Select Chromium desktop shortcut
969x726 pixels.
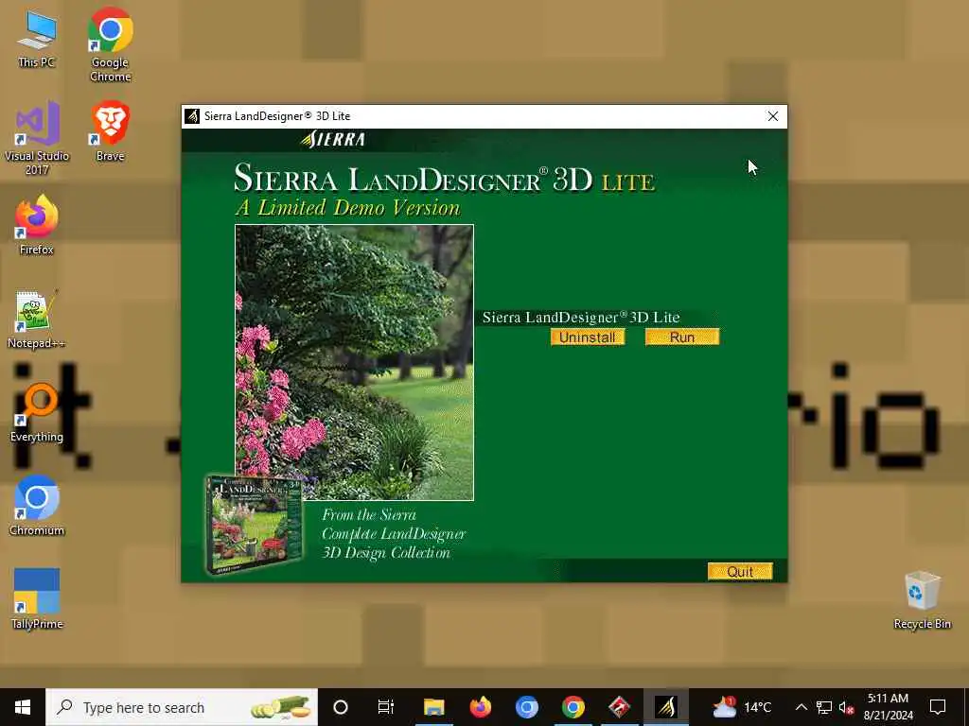[37, 506]
